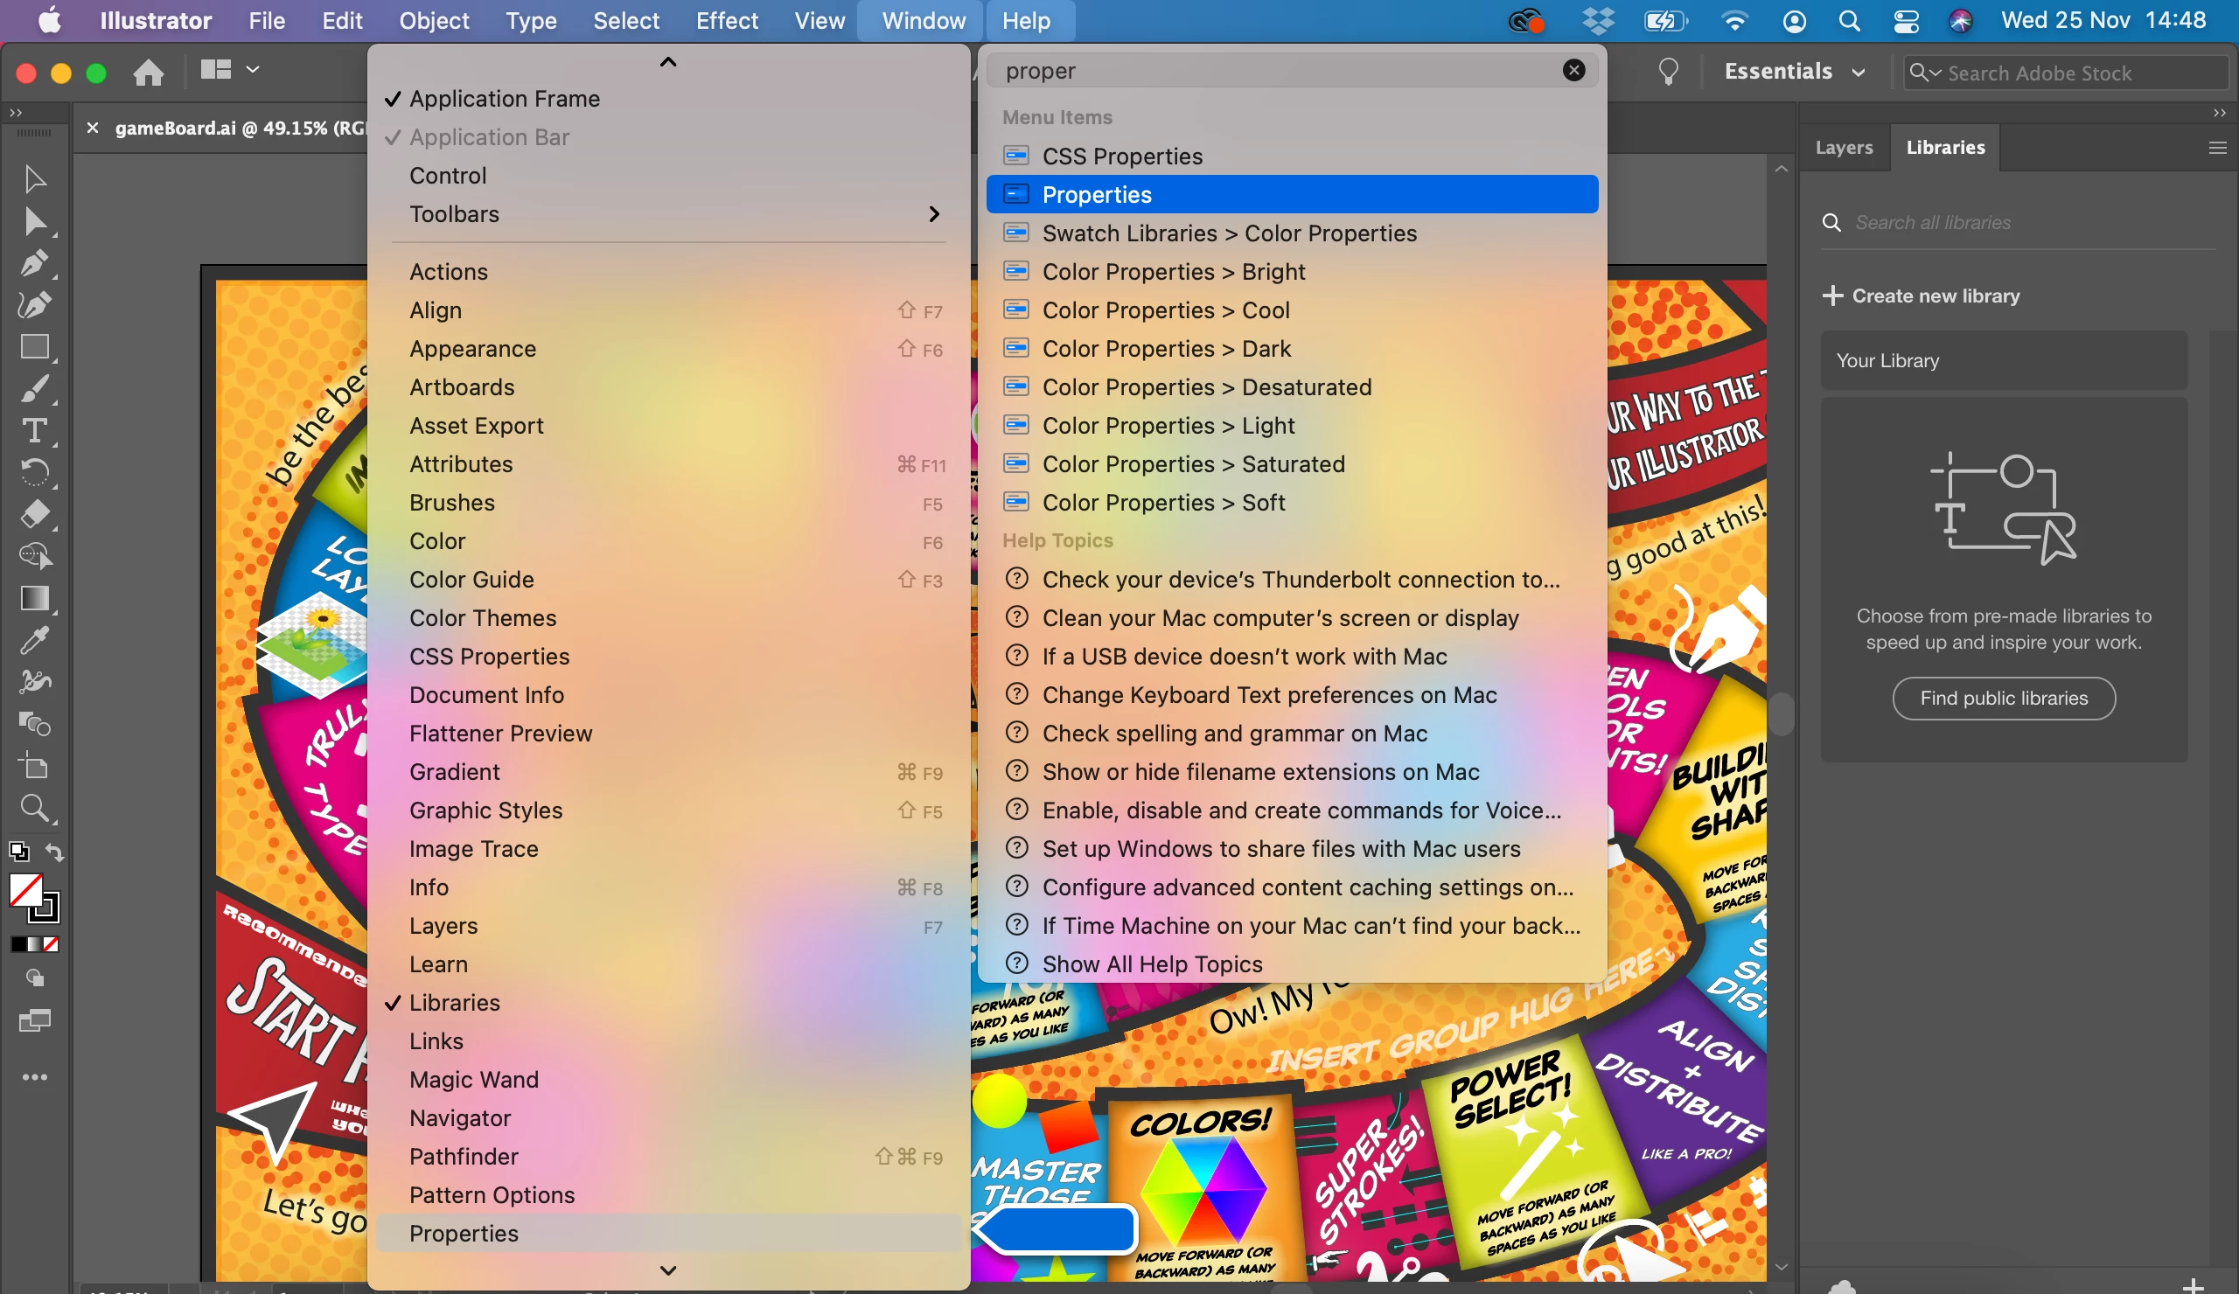Select the Direct Selection tool
This screenshot has width=2239, height=1294.
[34, 221]
